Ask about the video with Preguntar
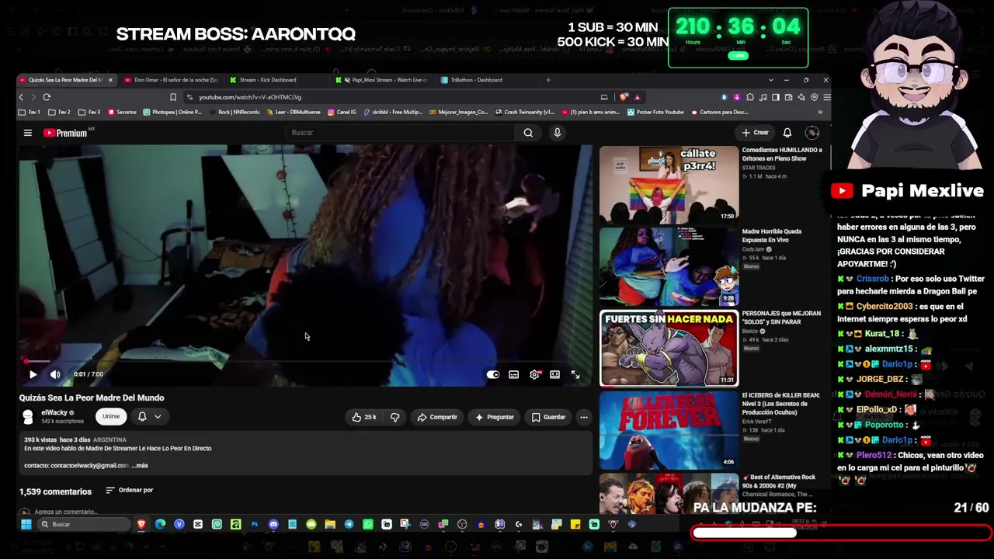 [495, 417]
